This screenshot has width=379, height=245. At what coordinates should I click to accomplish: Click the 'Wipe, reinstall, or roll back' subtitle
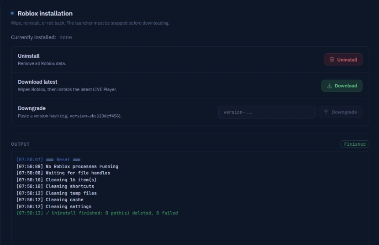[x=90, y=23]
